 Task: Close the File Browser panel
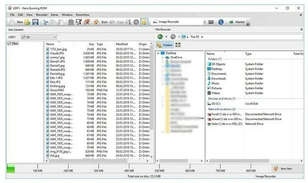tap(301, 29)
